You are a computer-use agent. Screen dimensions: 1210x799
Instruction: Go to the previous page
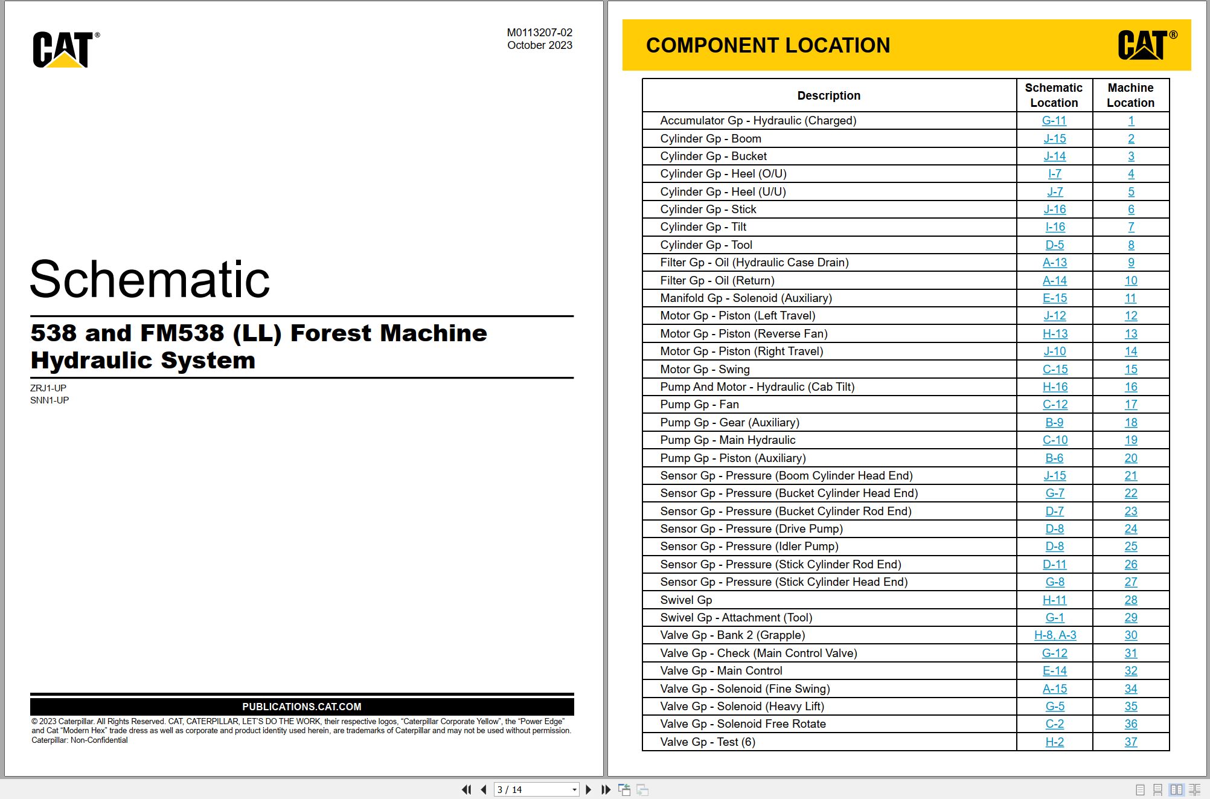click(484, 789)
